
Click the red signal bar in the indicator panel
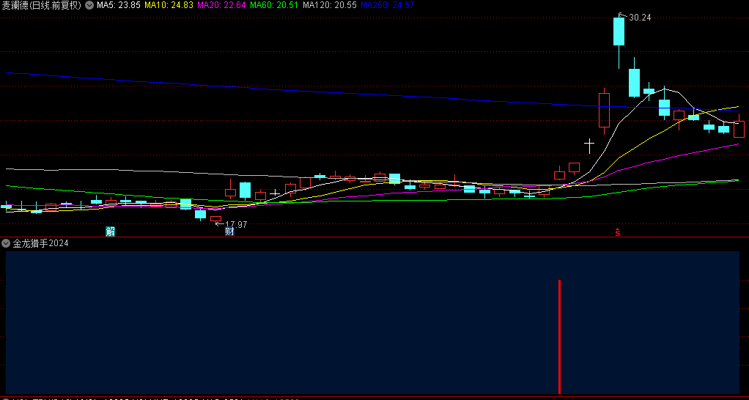(559, 337)
